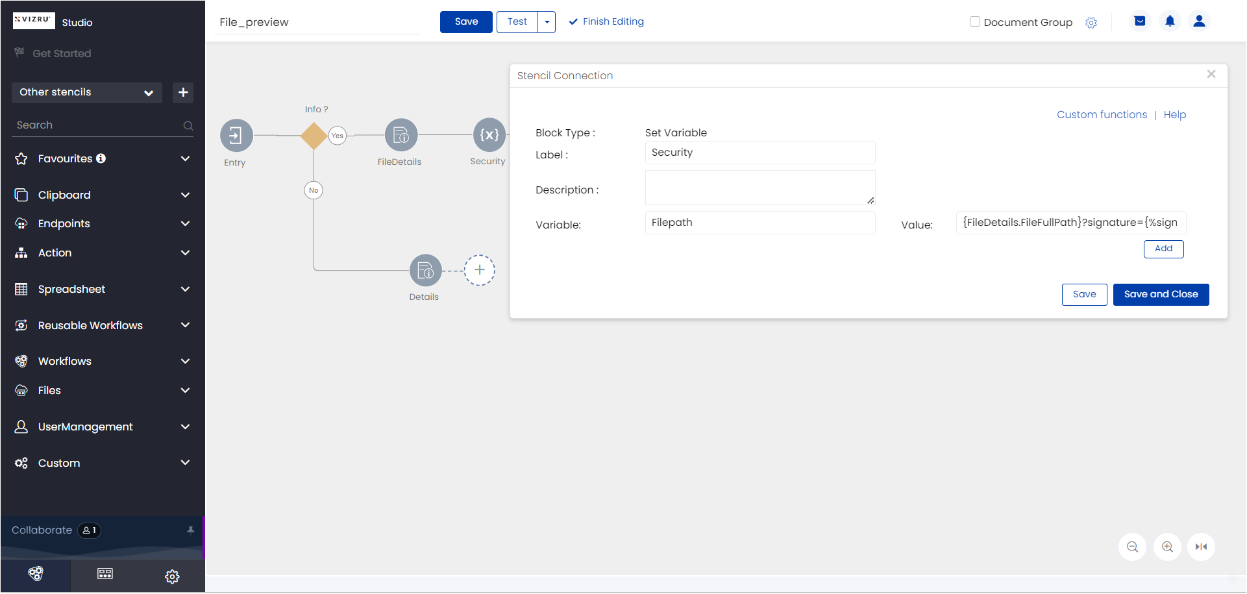Click the dashed add-block plus circle
The width and height of the screenshot is (1247, 594).
[480, 270]
